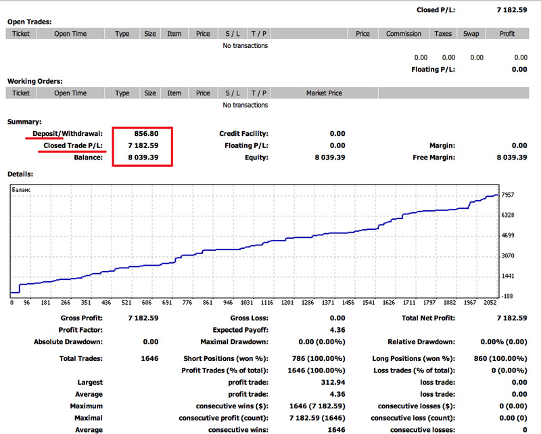Viewport: 541px width, 434px height.
Task: Select the T / P header in Working Orders
Action: pos(258,93)
